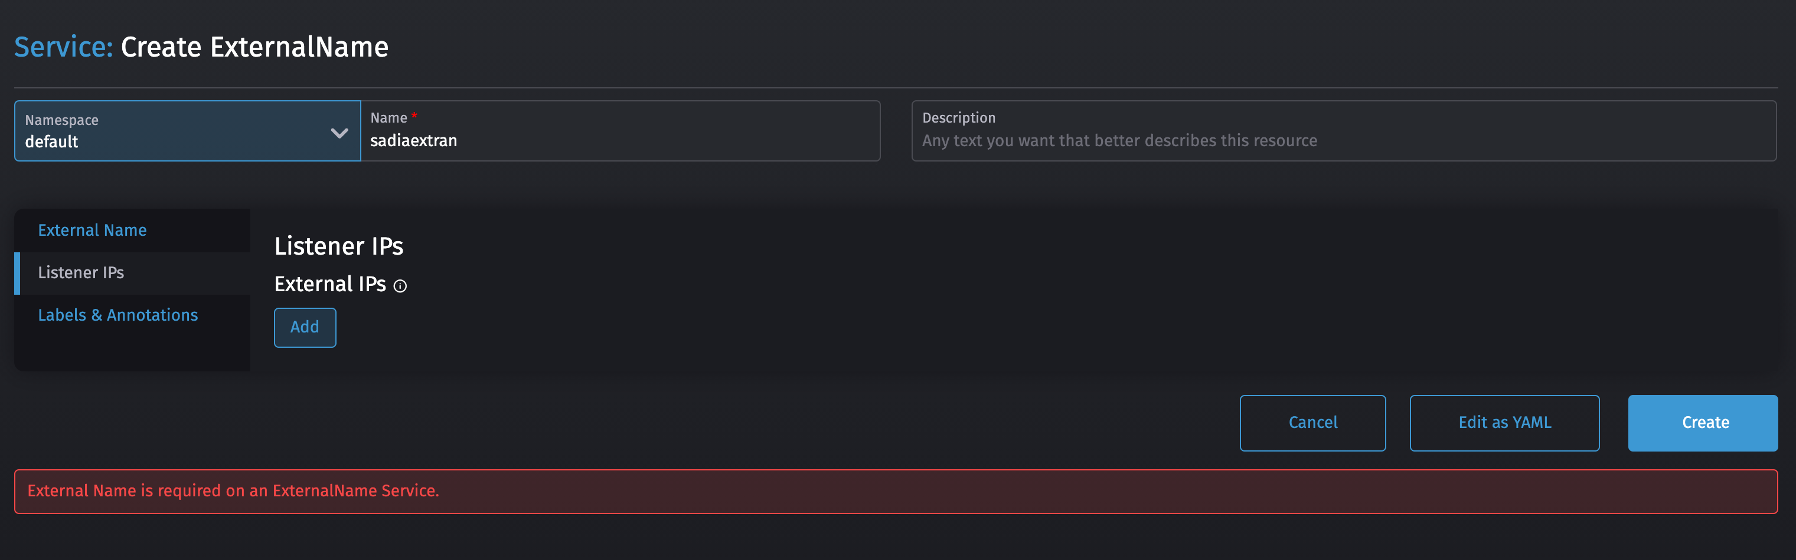The width and height of the screenshot is (1796, 560).
Task: Click the External IPs label text
Action: [329, 284]
